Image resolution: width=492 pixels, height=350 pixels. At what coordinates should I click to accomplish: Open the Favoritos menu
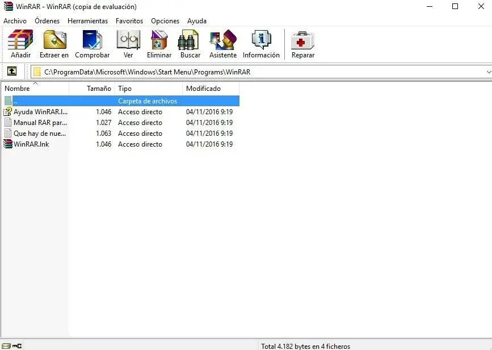(x=129, y=21)
